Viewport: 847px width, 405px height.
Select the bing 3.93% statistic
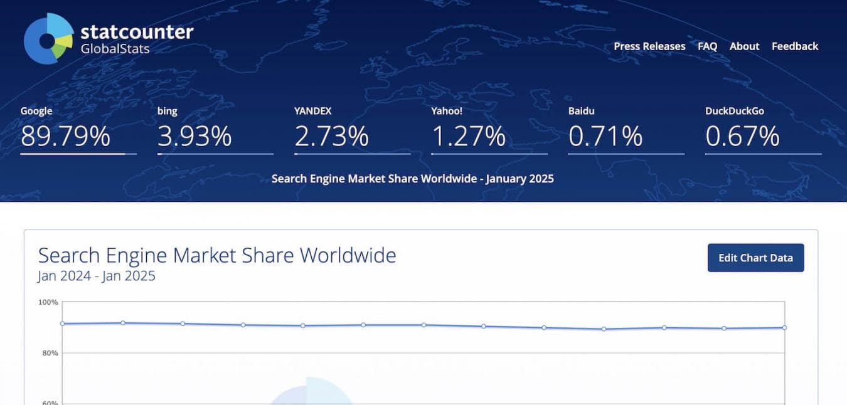(x=194, y=136)
